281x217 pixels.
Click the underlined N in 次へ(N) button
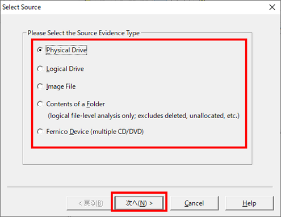[143, 203]
